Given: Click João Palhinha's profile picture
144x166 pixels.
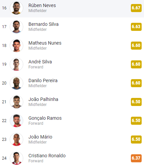Looking at the screenshot, I should (x=16, y=102).
